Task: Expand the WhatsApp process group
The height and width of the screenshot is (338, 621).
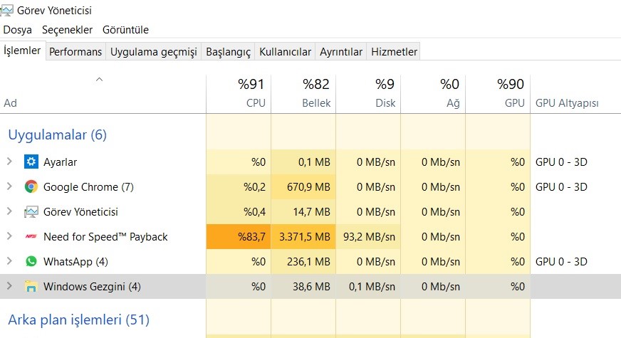Action: tap(9, 261)
